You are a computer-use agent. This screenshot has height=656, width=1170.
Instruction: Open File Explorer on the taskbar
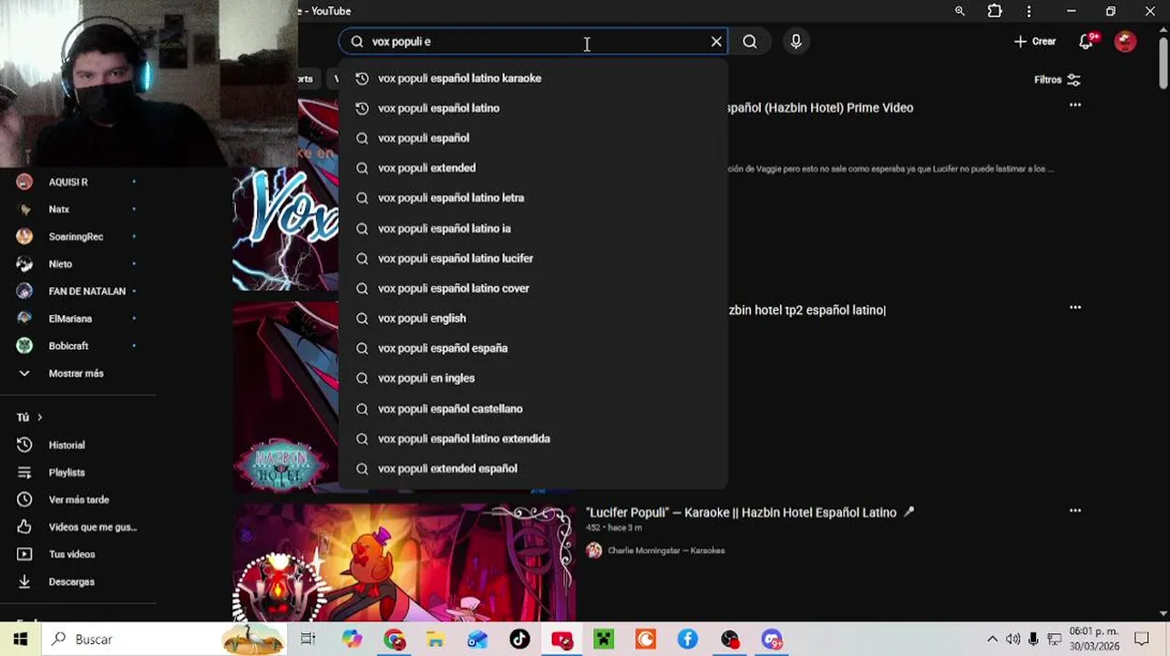tap(436, 640)
